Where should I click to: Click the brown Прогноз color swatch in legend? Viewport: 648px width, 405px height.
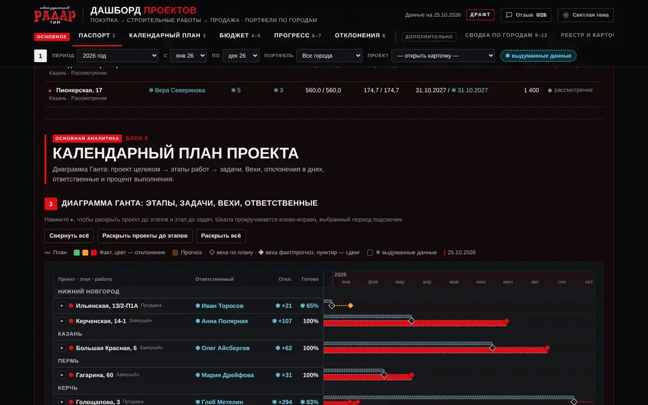(175, 253)
